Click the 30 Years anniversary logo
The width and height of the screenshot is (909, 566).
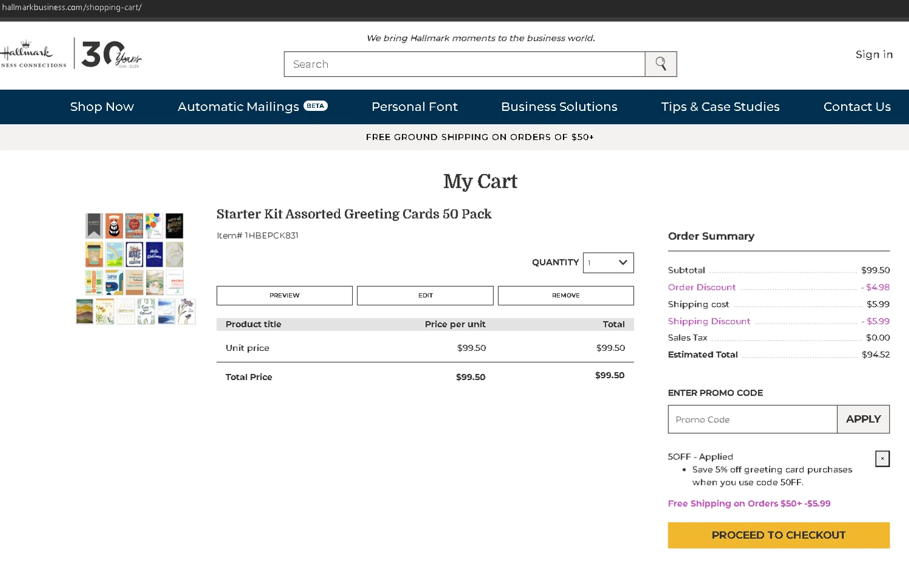click(x=112, y=55)
